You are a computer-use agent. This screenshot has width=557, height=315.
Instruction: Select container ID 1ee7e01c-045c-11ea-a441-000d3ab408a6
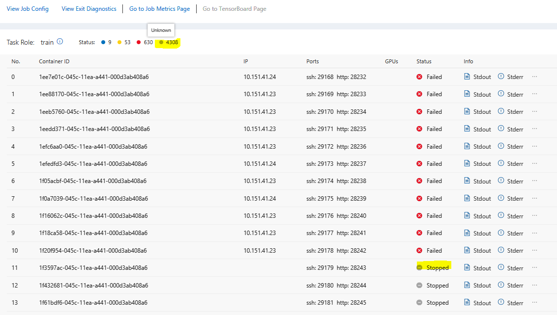[94, 77]
